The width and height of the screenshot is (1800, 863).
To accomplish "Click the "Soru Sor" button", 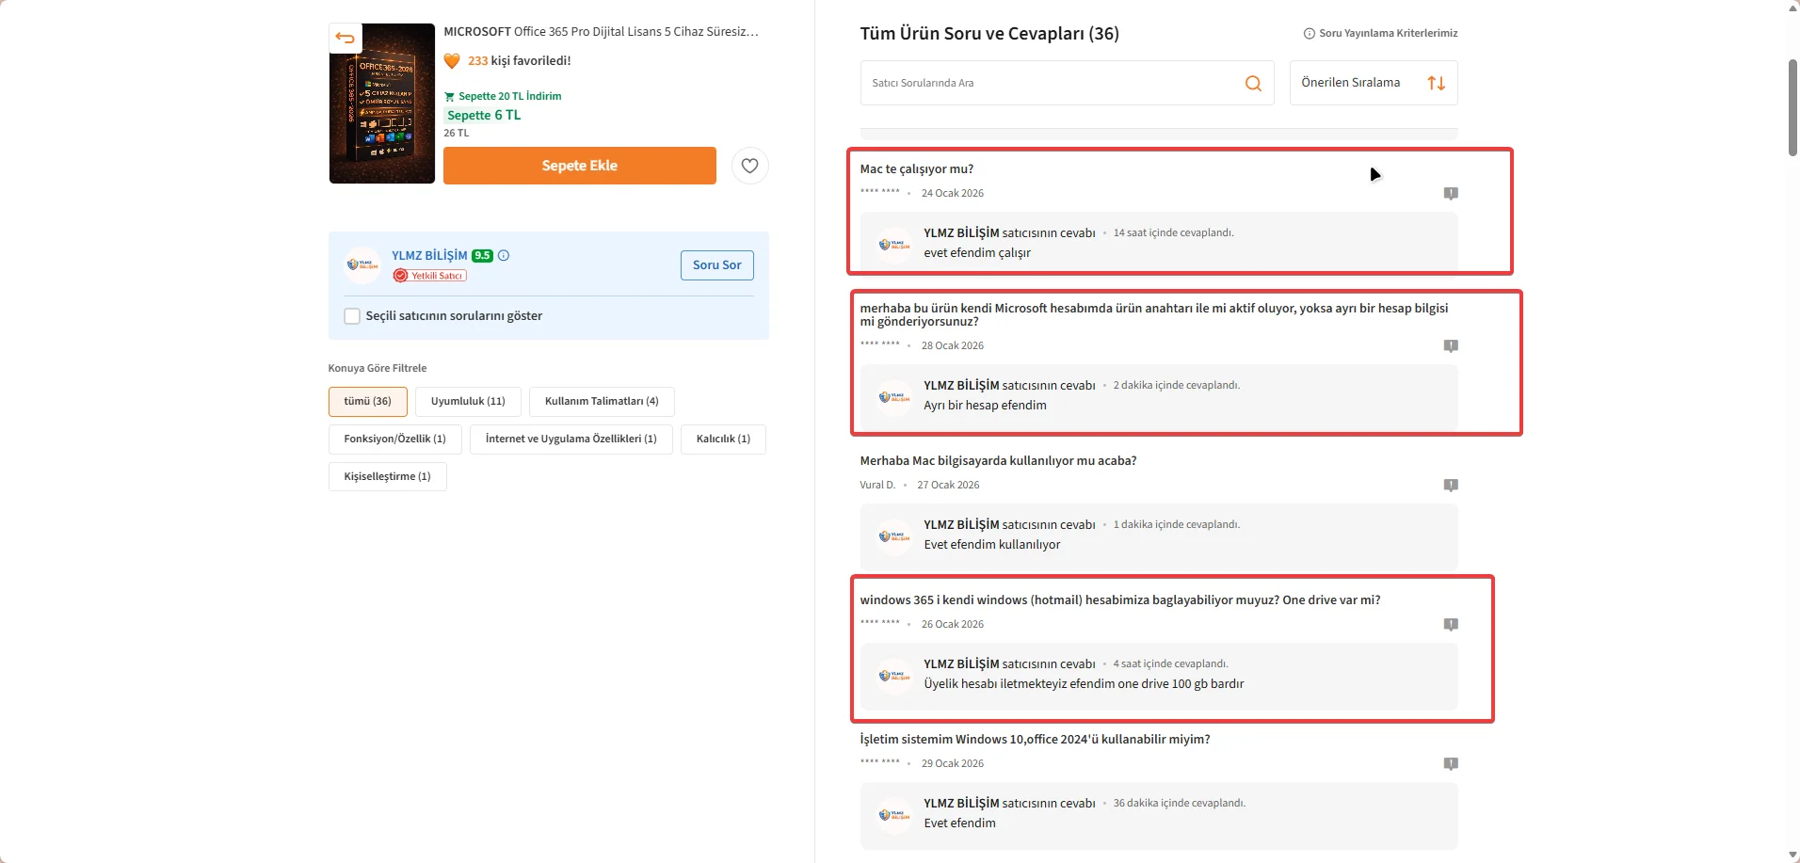I will tap(716, 265).
